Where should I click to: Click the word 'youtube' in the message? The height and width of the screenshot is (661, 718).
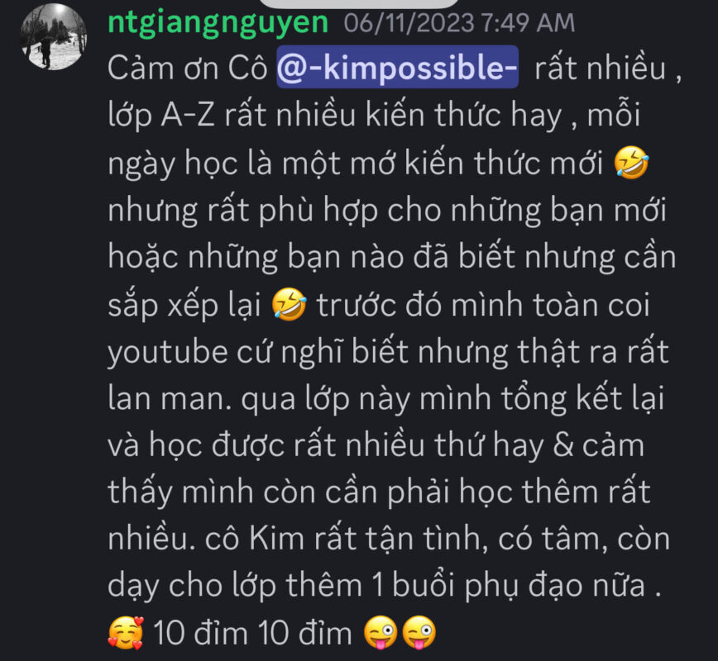coord(168,352)
